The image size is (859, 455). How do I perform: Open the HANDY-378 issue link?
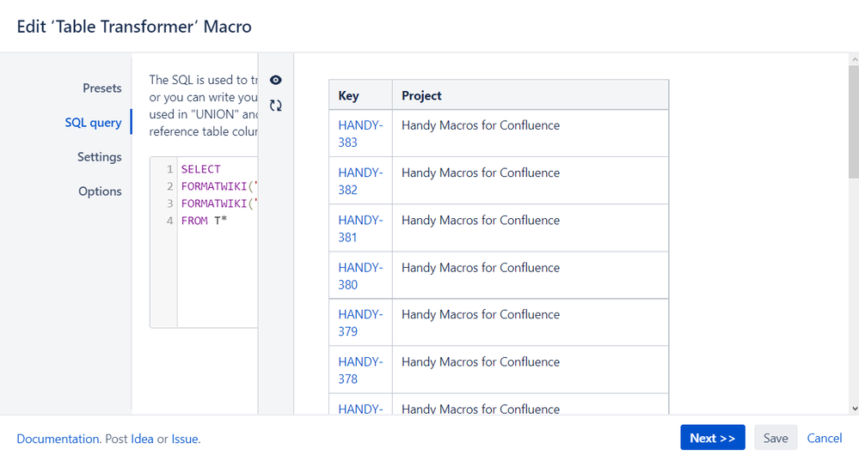(x=359, y=370)
